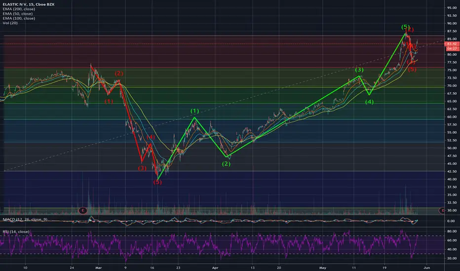Click the 75.00 price axis label
This screenshot has width=460, height=271.
[x=452, y=70]
